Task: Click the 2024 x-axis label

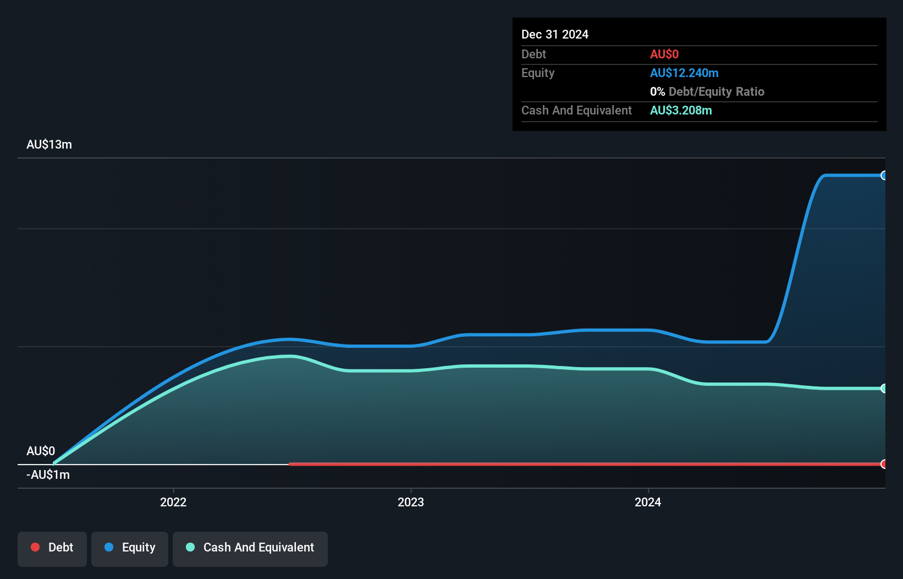Action: pos(648,502)
